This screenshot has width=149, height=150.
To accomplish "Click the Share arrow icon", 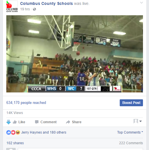I will pos(68,122).
